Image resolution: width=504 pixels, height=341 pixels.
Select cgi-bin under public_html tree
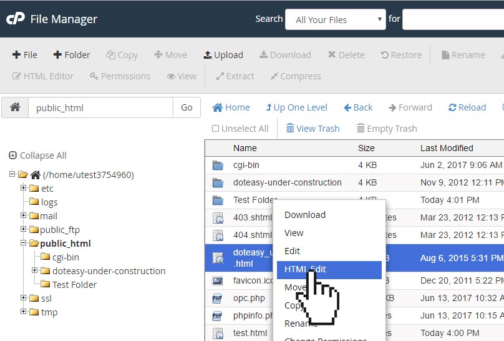60,257
